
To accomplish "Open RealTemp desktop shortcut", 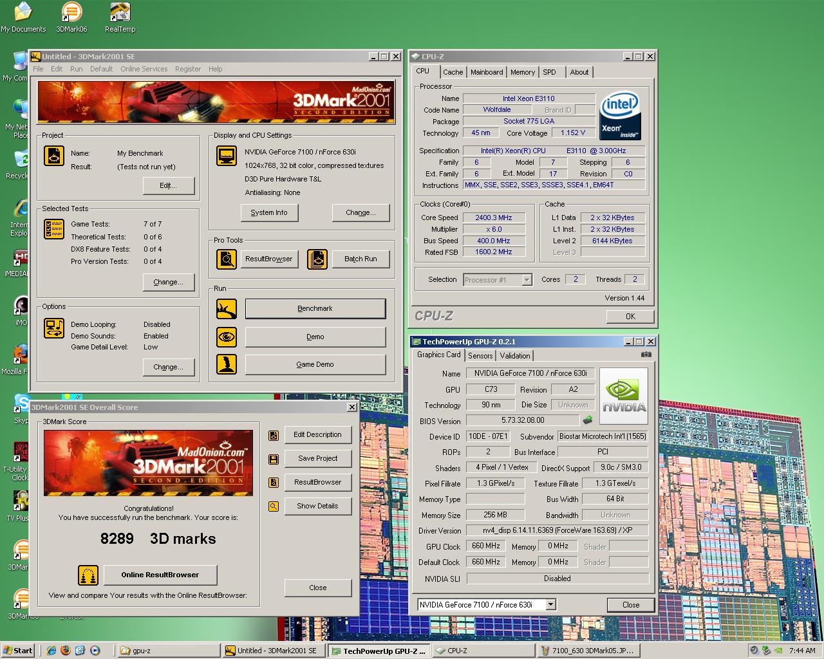I will click(120, 17).
